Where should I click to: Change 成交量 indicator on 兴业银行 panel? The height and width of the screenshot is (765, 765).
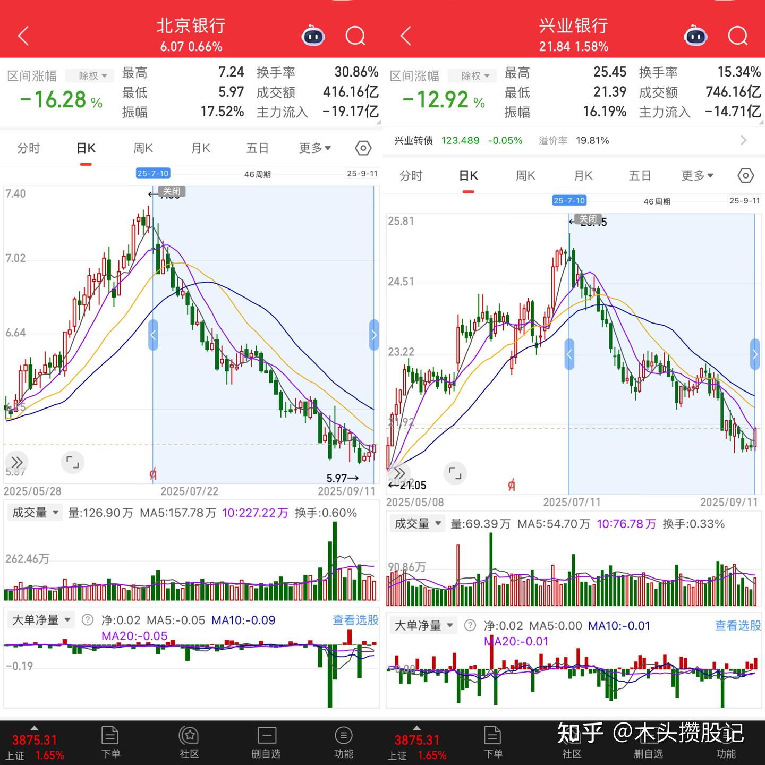point(418,524)
